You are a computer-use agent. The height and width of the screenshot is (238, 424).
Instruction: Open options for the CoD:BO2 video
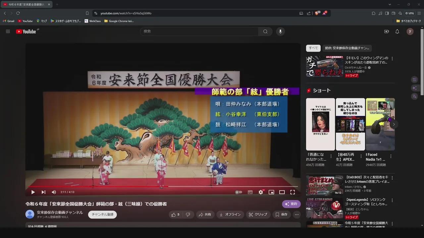tap(392, 178)
